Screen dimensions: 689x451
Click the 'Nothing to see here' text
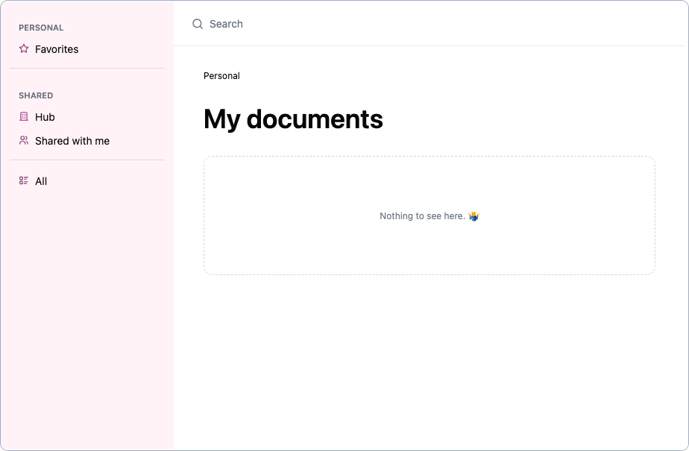(x=422, y=216)
